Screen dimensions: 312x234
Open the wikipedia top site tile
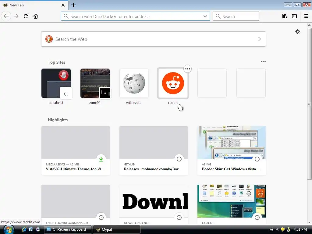point(134,83)
